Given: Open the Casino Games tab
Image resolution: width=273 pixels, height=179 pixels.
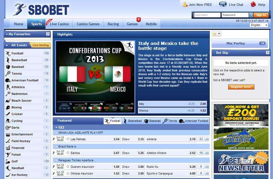Looking at the screenshot, I should click(x=88, y=24).
